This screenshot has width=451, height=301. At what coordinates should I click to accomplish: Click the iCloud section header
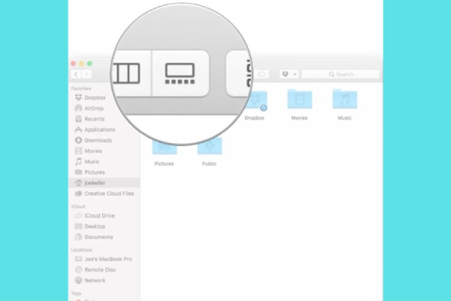click(78, 206)
